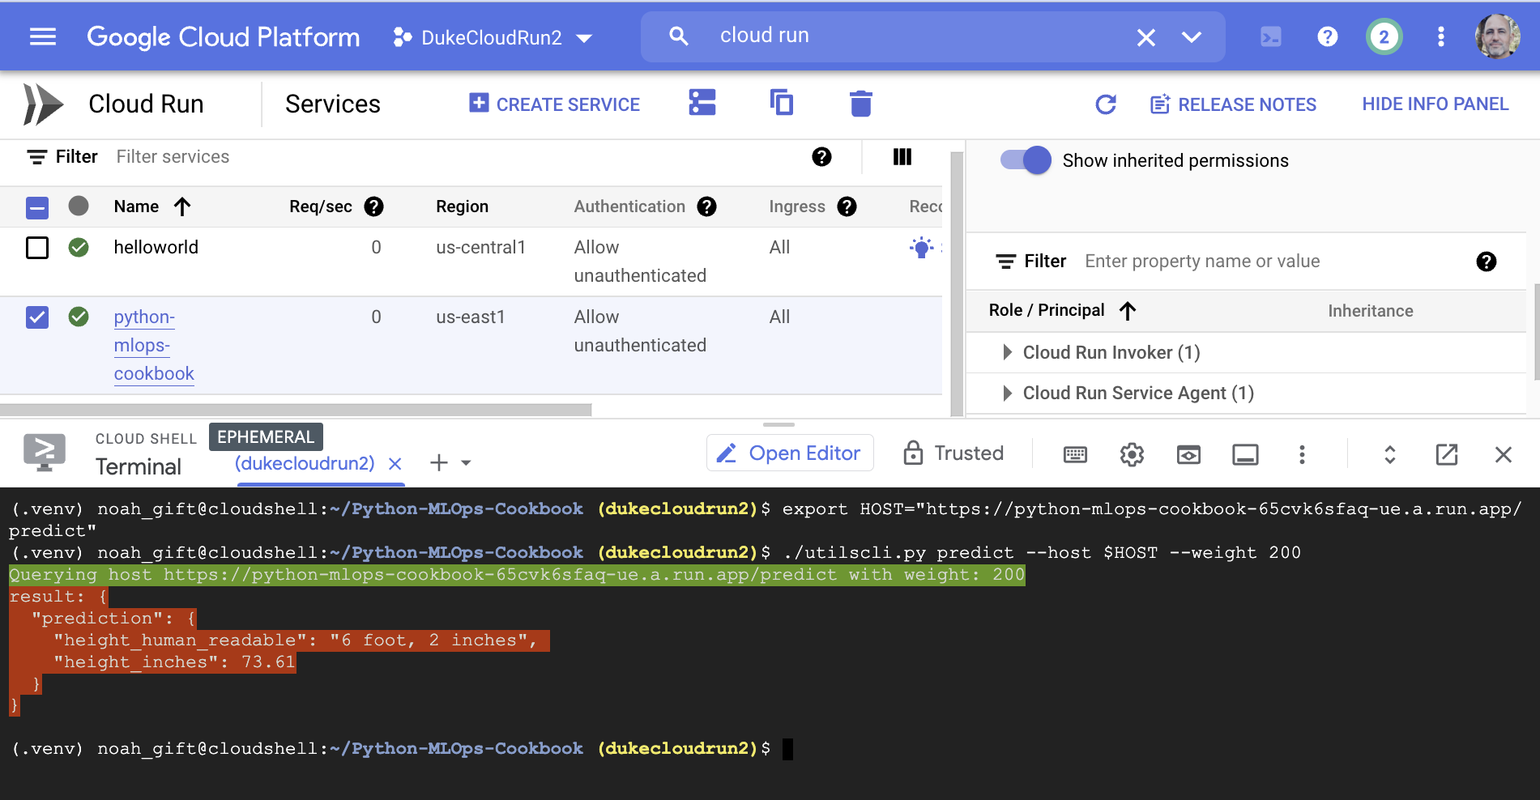1540x800 pixels.
Task: Show Ingress help tooltip
Action: (x=847, y=206)
